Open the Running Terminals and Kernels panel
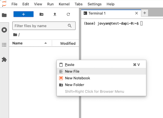Viewport: 163px width, 118px height. [4, 30]
